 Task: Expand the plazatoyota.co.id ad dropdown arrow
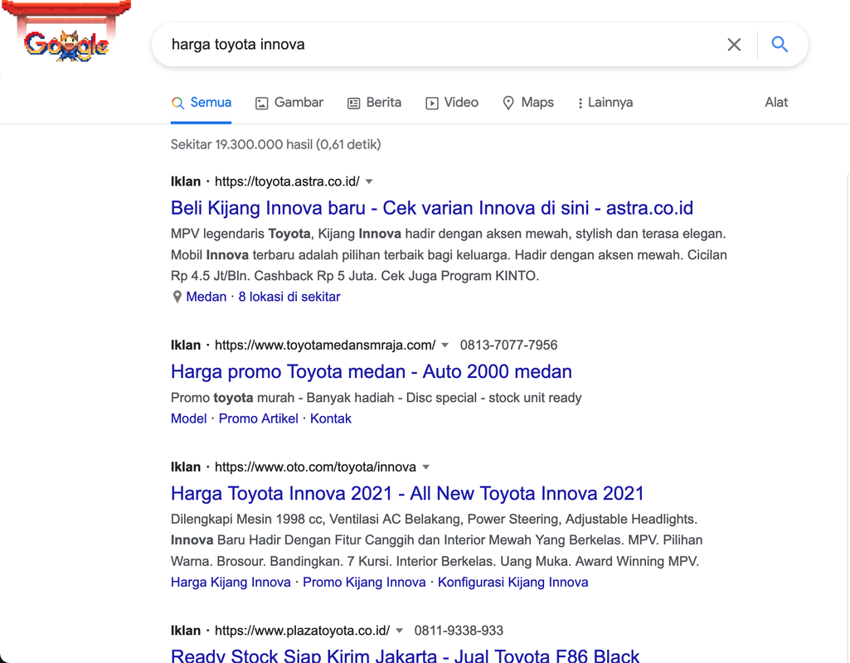click(400, 631)
